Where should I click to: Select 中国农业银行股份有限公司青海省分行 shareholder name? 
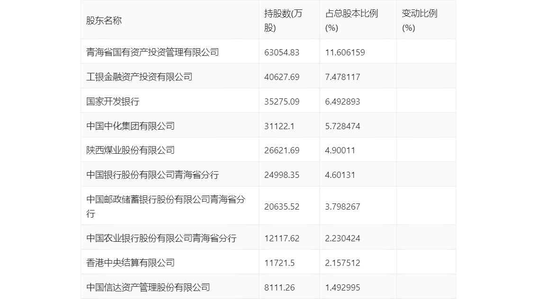tap(161, 238)
